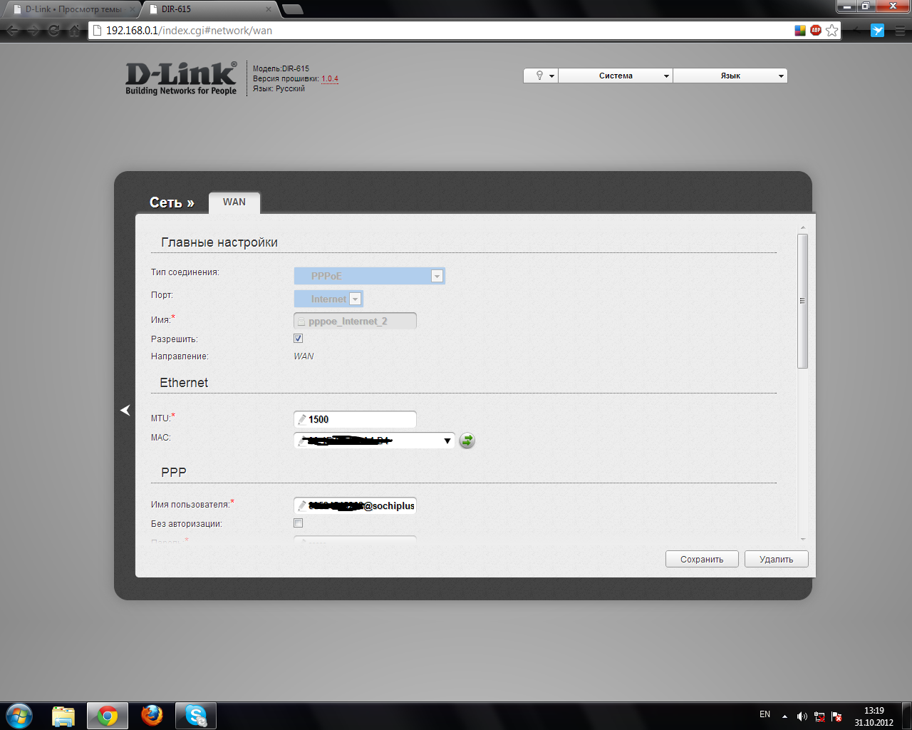The width and height of the screenshot is (912, 730).
Task: Click the firmware version 1.0.4 link
Action: pos(330,79)
